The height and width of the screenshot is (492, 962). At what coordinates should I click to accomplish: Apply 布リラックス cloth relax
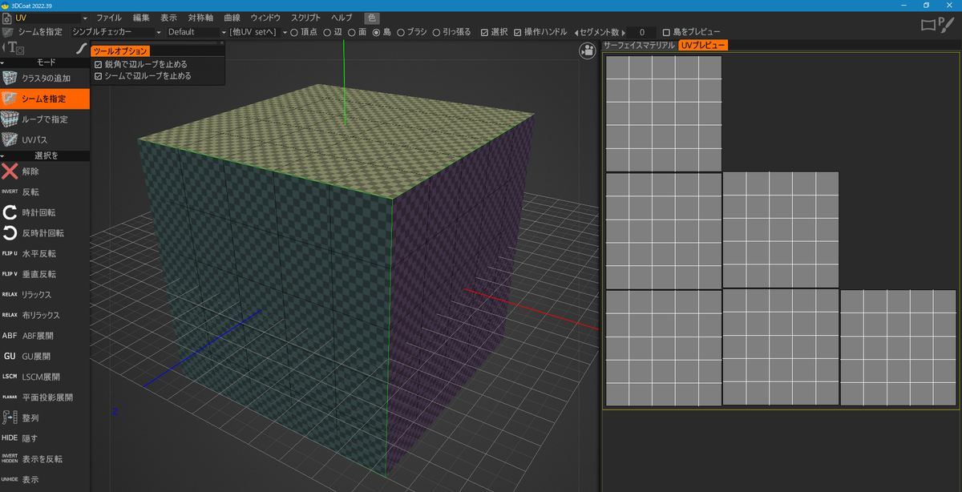tap(45, 315)
